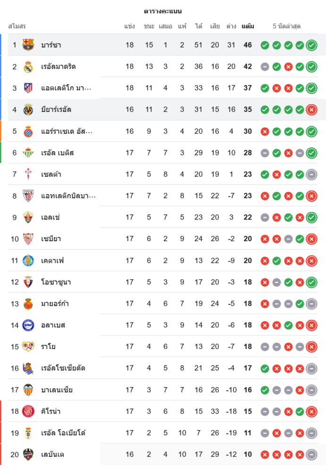Click the Real Betis crest icon
Screen dimensions: 326x471
[x=28, y=153]
